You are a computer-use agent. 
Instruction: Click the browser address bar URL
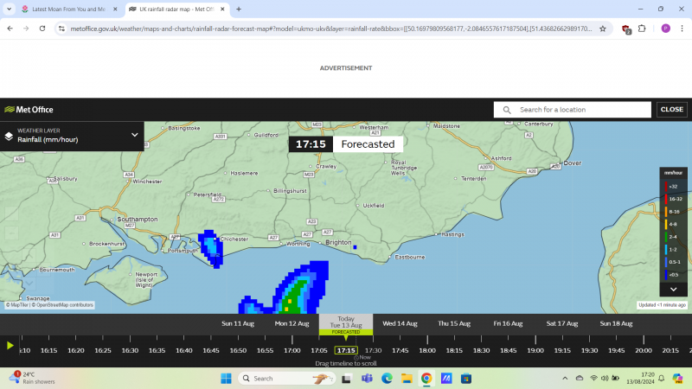point(331,29)
